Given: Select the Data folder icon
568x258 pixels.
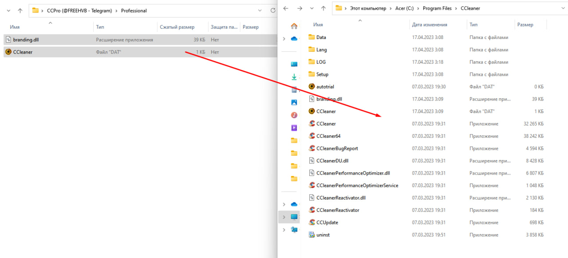Looking at the screenshot, I should [x=312, y=37].
